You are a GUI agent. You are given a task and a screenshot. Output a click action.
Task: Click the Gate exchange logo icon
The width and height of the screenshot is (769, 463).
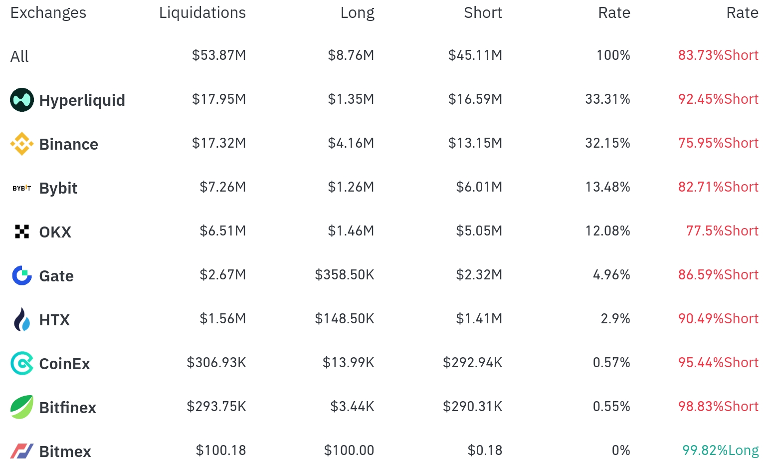pyautogui.click(x=22, y=275)
